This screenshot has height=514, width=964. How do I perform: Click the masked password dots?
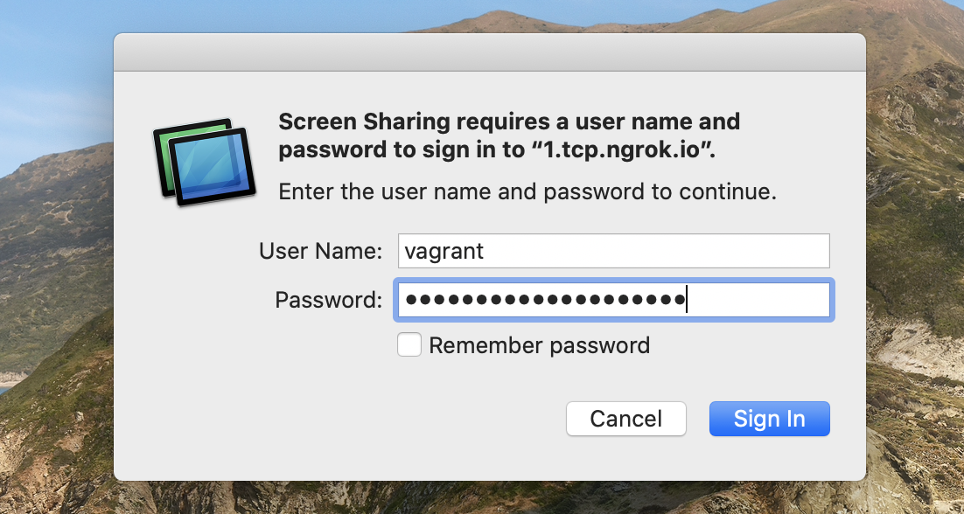pos(544,301)
